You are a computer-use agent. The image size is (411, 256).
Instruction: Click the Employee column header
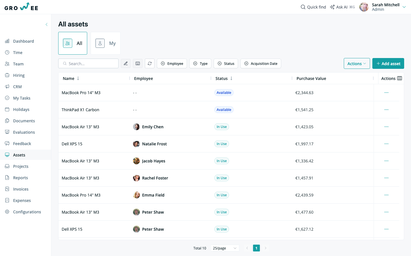pos(144,79)
